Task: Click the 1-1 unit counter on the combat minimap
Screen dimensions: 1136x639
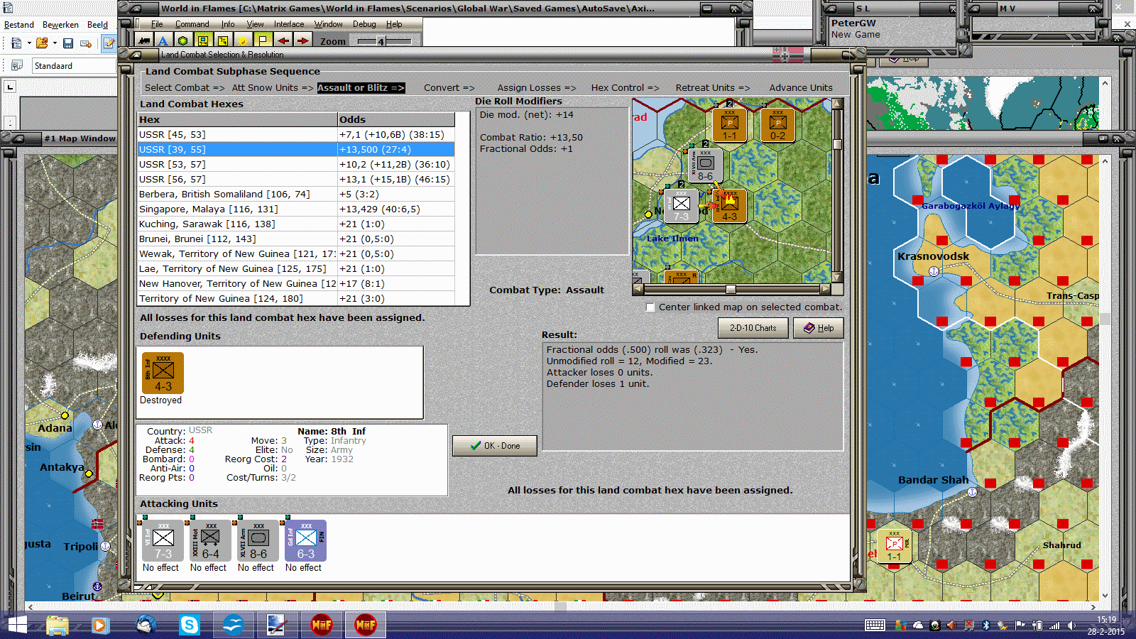Action: tap(729, 125)
